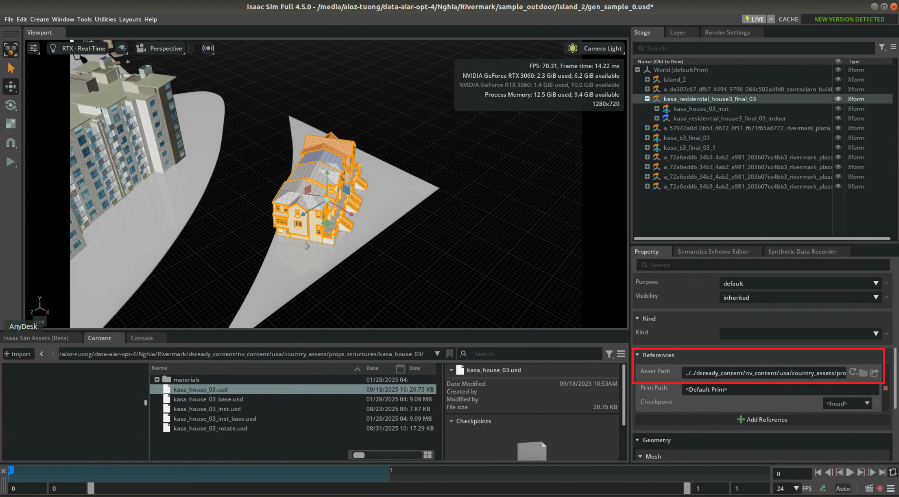Click the Stage filter funnel icon
The width and height of the screenshot is (899, 497).
(882, 47)
